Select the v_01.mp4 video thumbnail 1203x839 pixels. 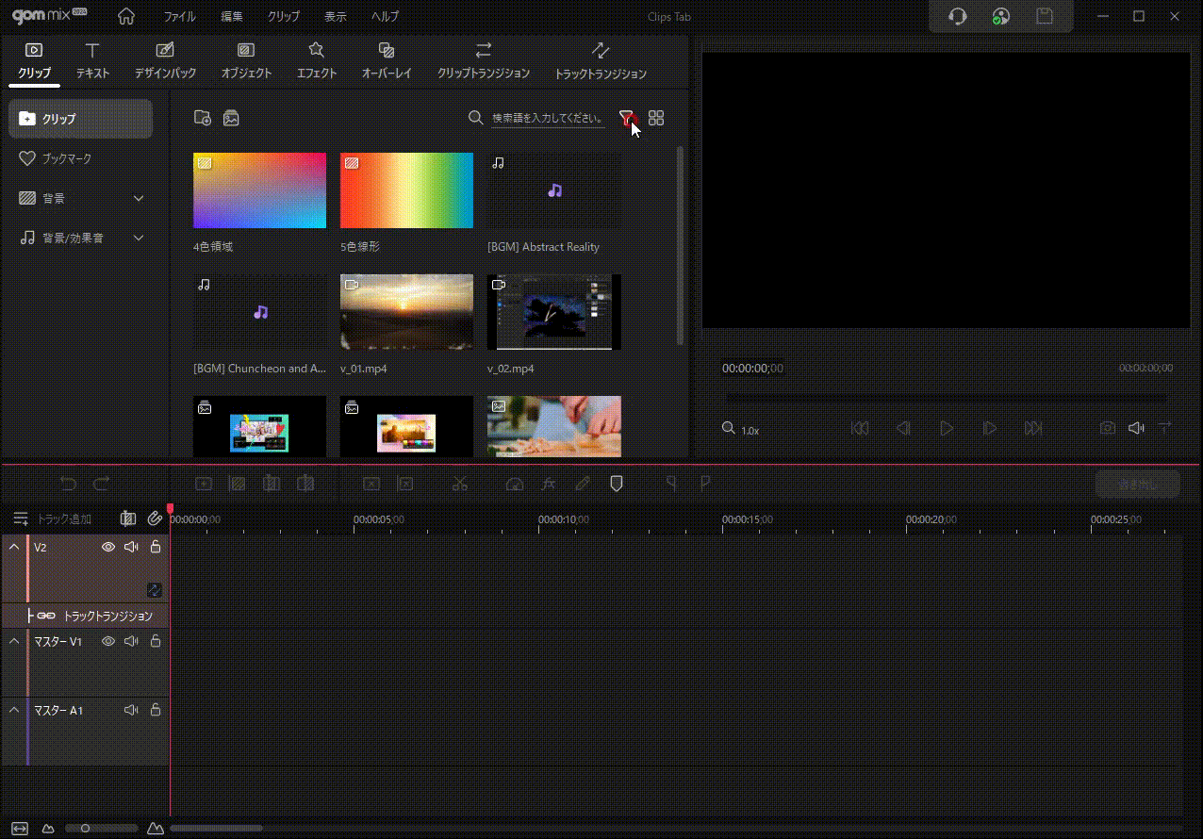point(406,311)
